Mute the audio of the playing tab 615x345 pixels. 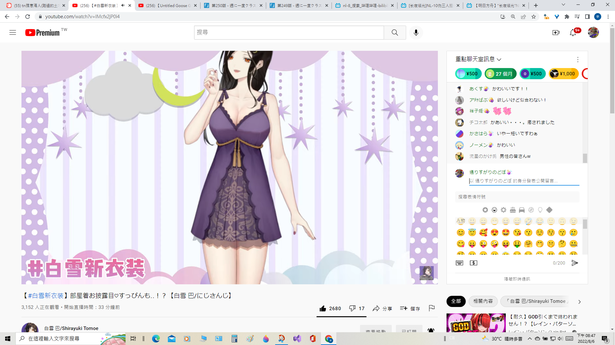[x=123, y=5]
